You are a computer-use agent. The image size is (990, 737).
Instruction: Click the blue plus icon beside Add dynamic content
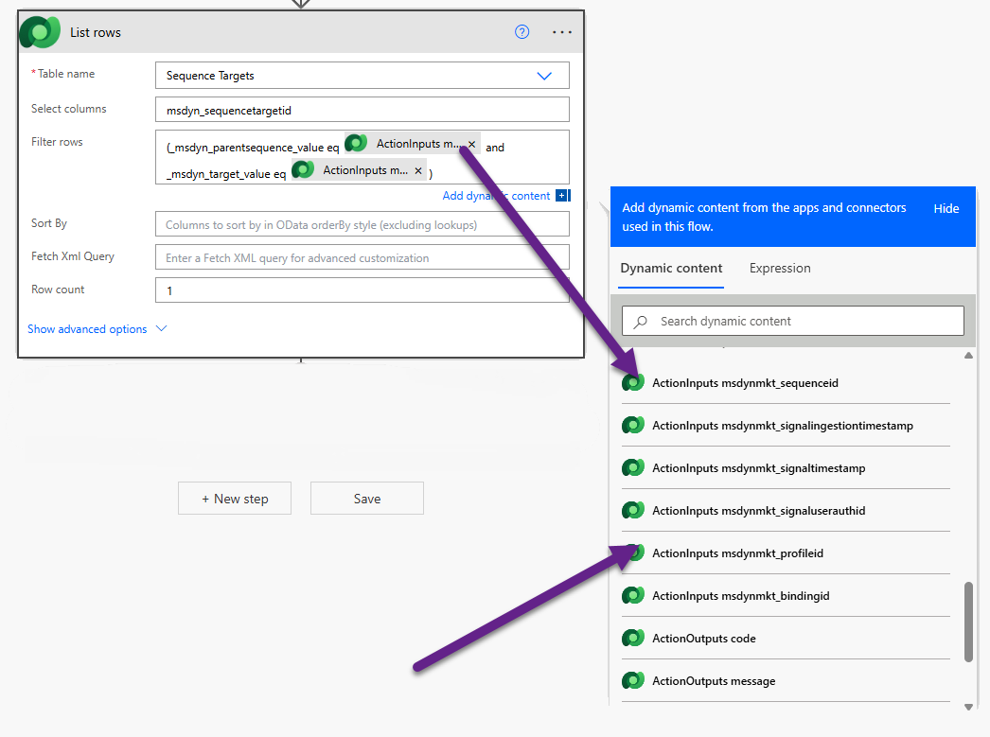pyautogui.click(x=562, y=196)
